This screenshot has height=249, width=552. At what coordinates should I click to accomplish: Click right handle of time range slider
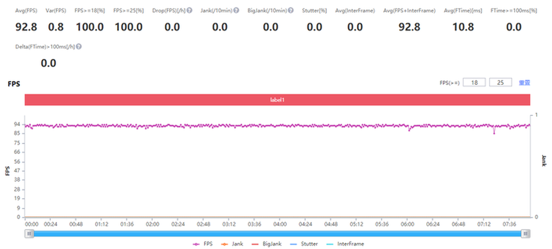click(526, 233)
